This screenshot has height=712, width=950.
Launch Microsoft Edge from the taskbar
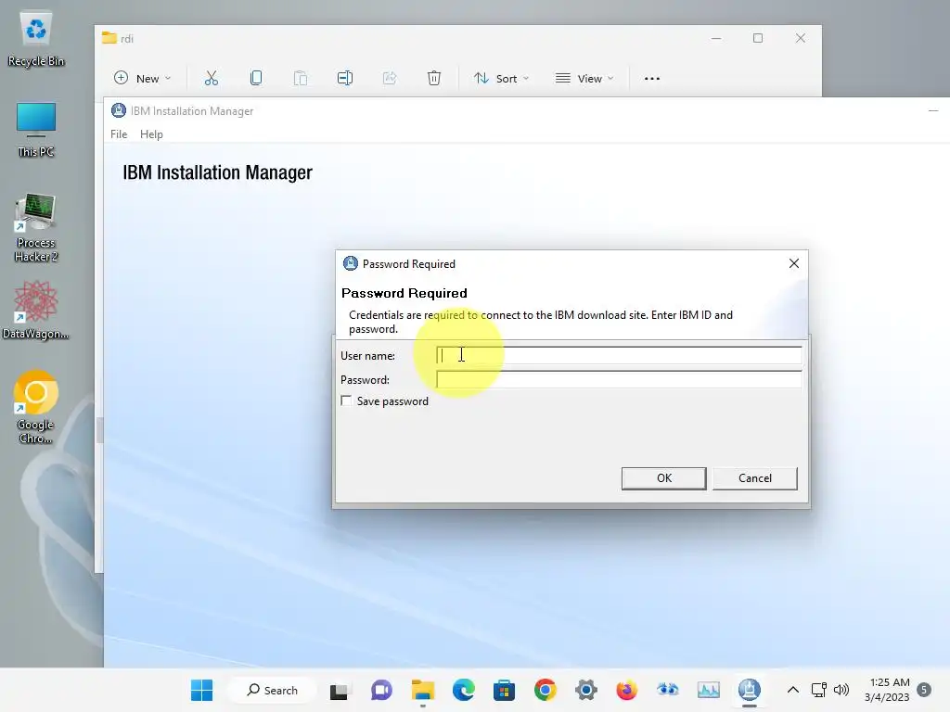click(464, 690)
